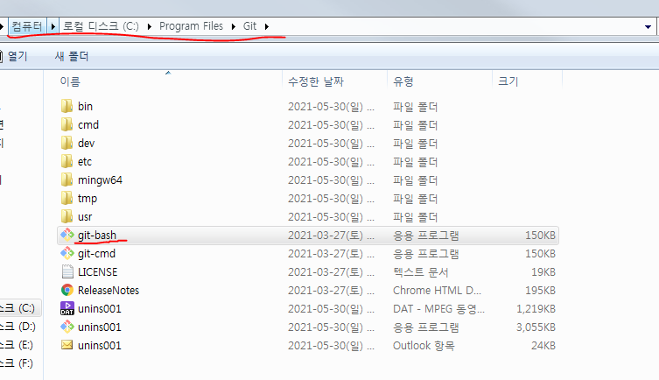The height and width of the screenshot is (380, 659).
Task: Go to 로컬 디스크 (C:) breadcrumb
Action: point(101,26)
